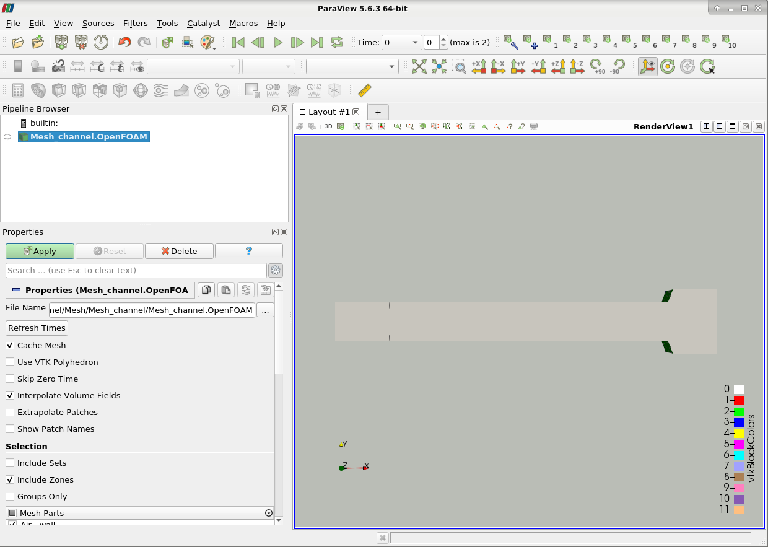The image size is (768, 547).
Task: Uncheck the Cache Mesh checkbox
Action: tap(10, 345)
